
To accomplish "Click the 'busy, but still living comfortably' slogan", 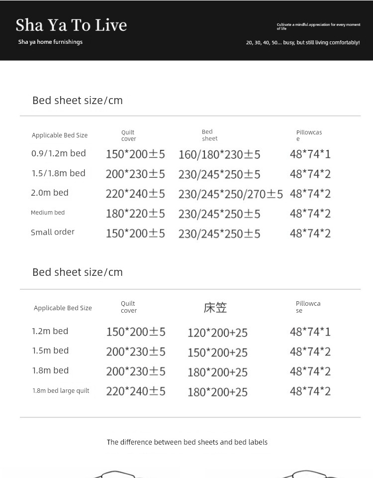I will click(x=302, y=43).
